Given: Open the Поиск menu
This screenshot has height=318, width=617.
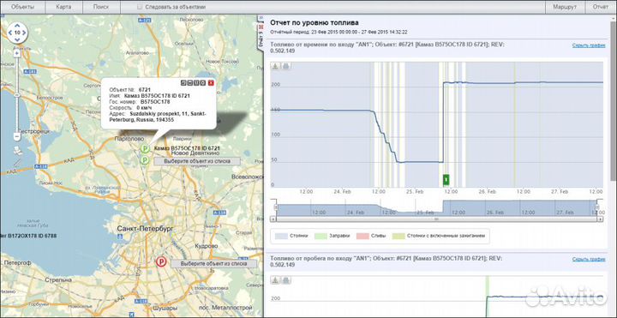Looking at the screenshot, I should coord(101,7).
